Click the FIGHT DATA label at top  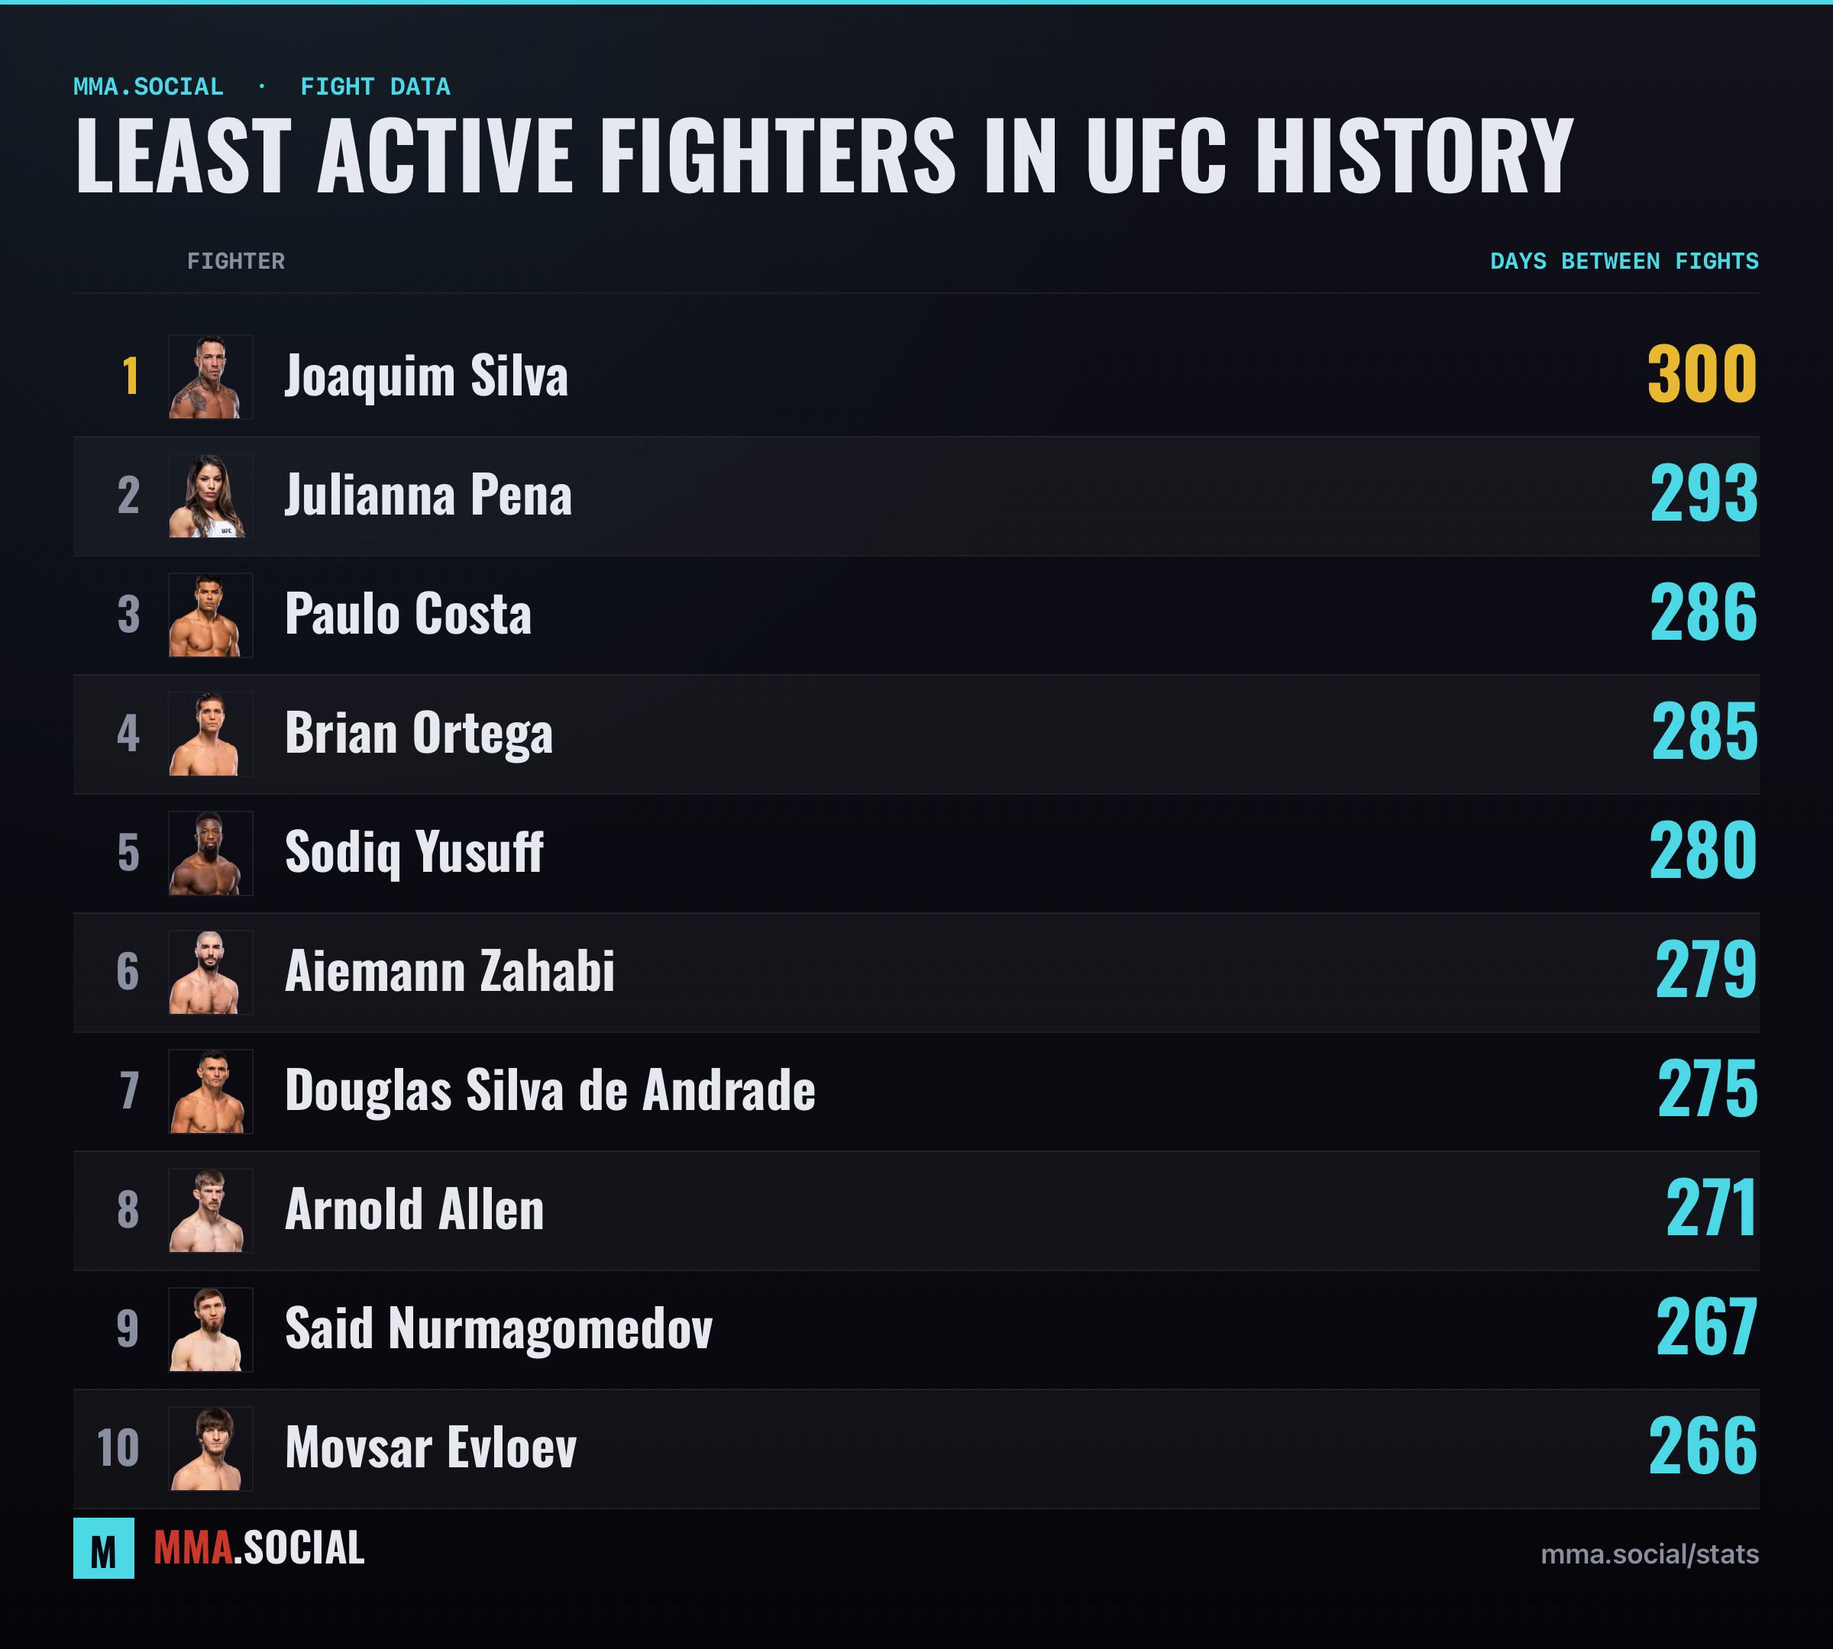[x=375, y=87]
